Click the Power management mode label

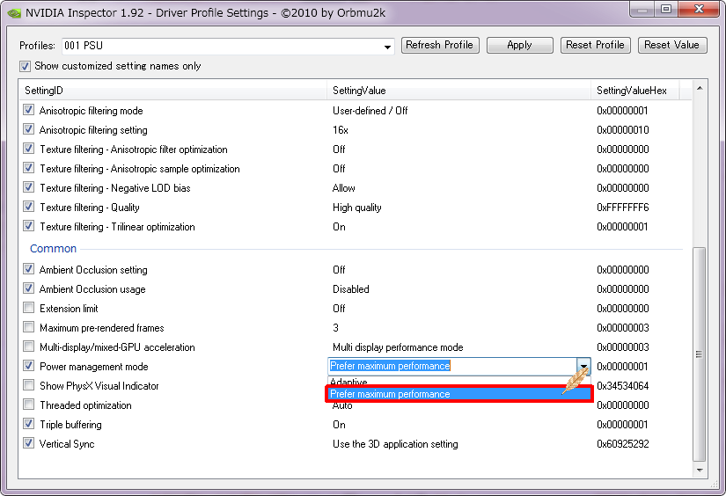(94, 367)
